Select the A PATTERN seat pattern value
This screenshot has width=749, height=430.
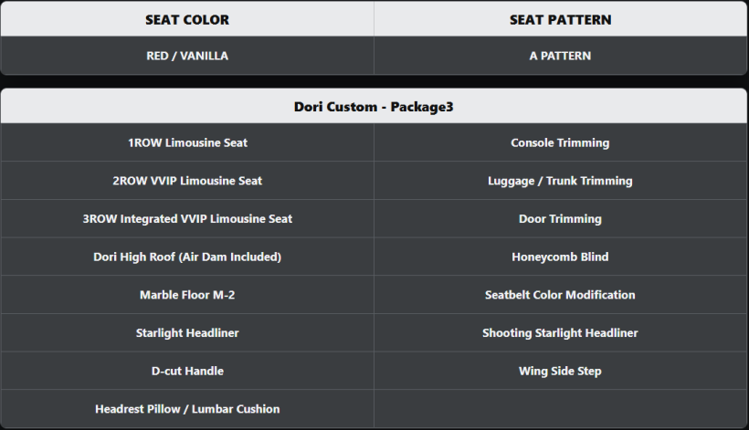click(560, 56)
